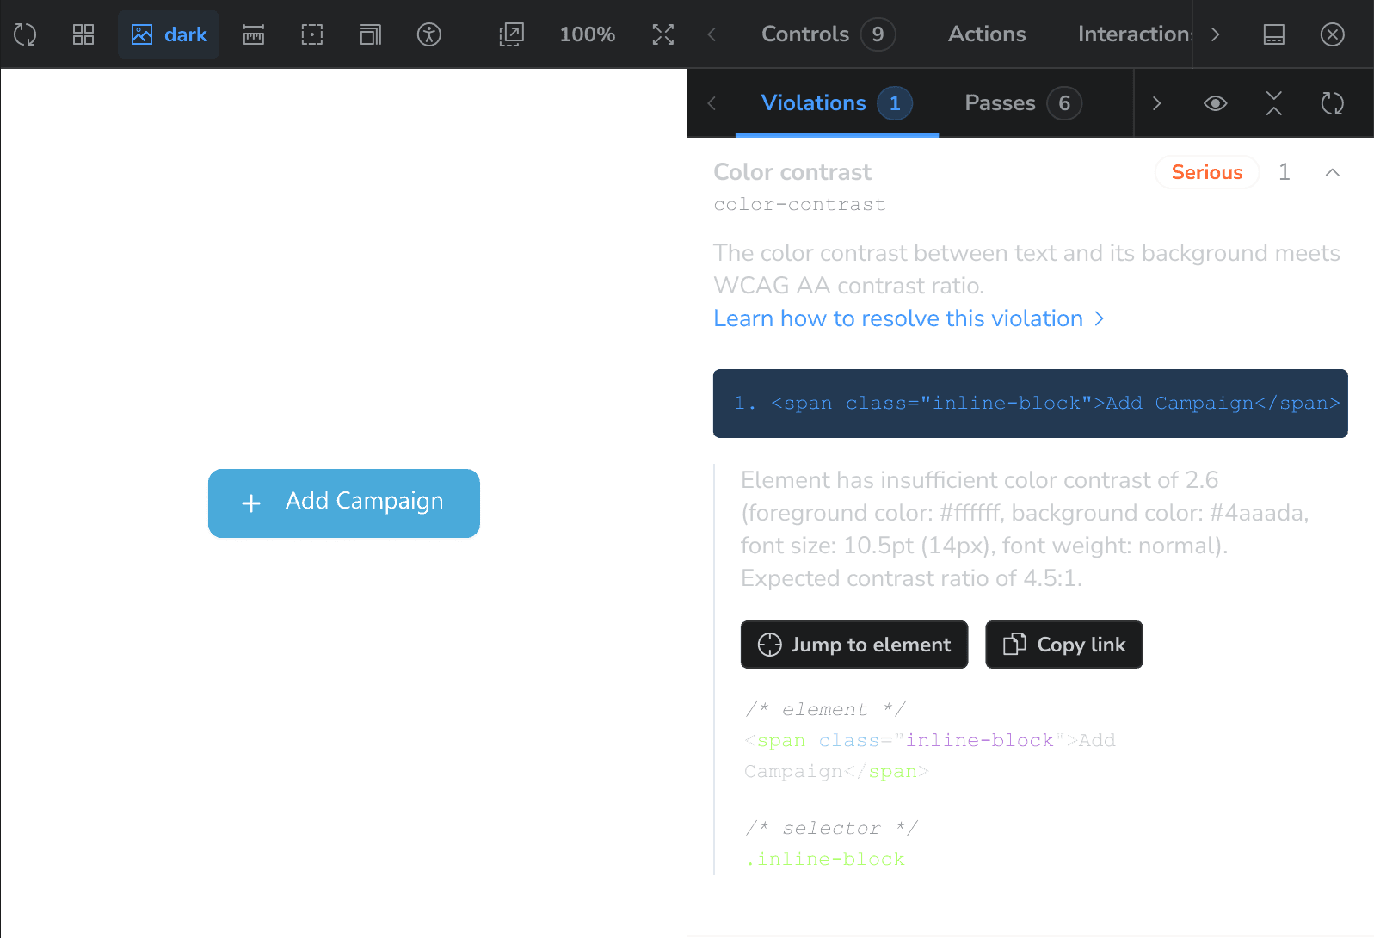Open the Passes tab
Screen dimensions: 1374x938
[1023, 103]
